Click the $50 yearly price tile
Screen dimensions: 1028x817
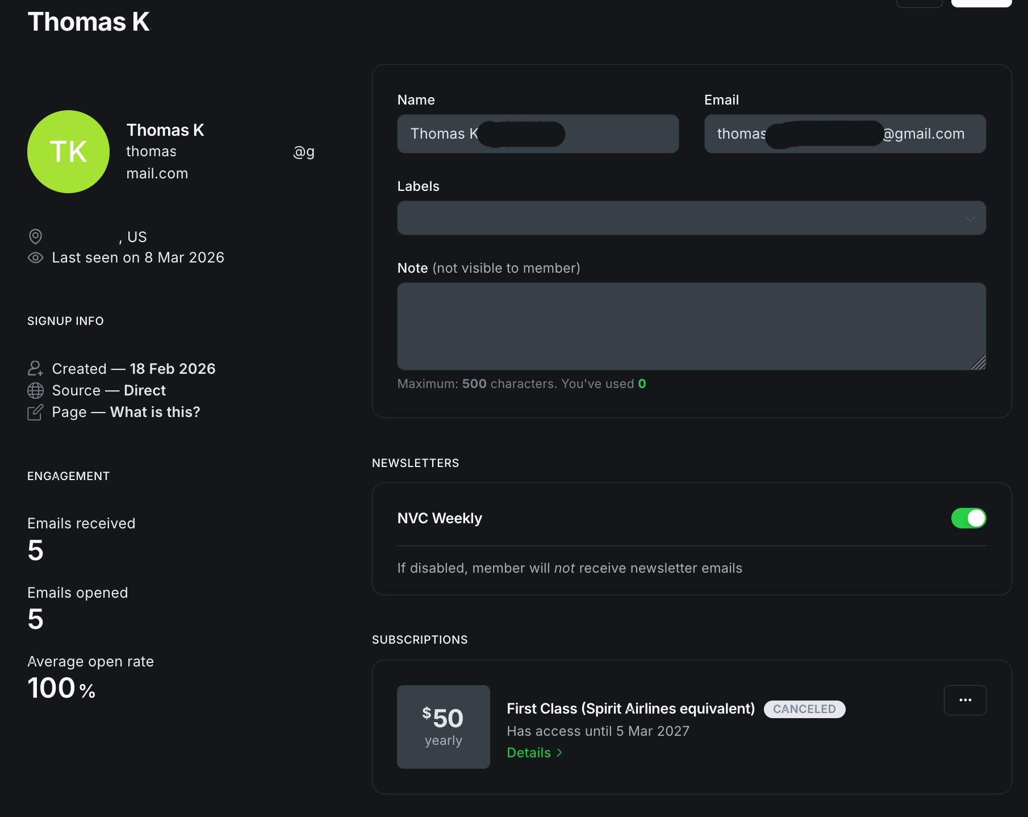pyautogui.click(x=443, y=727)
